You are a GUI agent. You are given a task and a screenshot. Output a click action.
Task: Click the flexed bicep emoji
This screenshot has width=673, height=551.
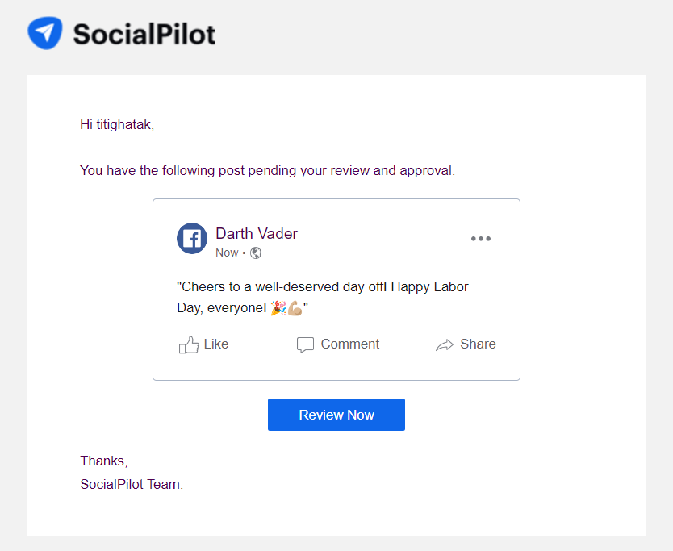point(295,308)
